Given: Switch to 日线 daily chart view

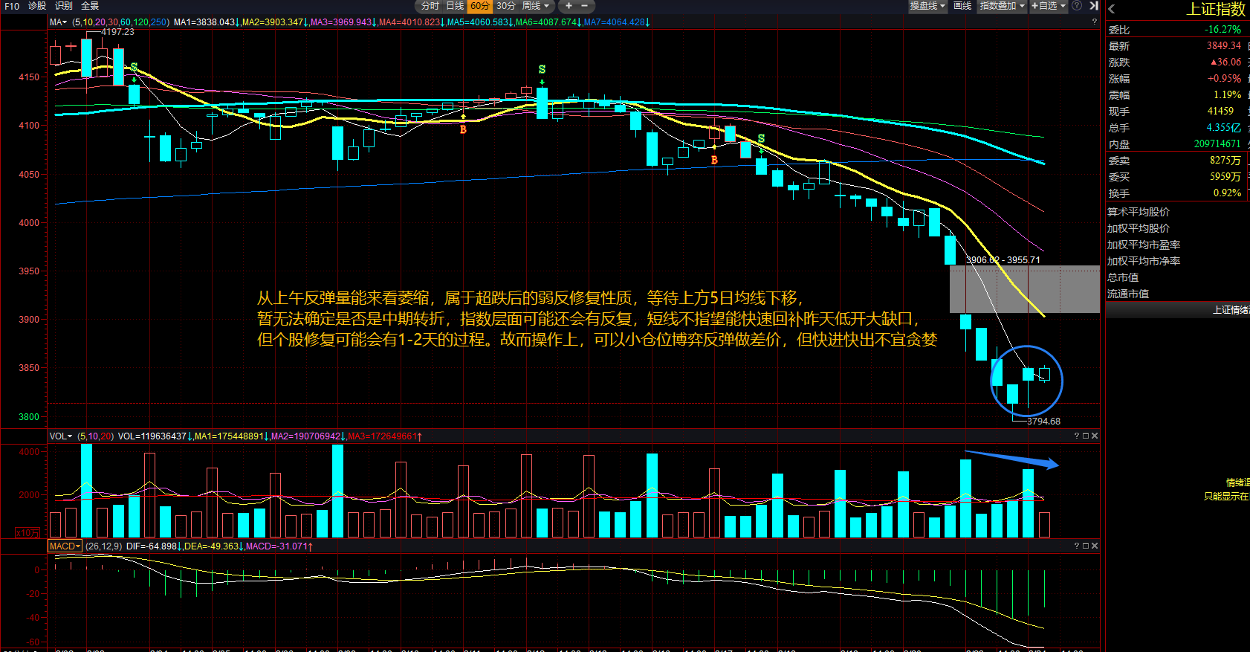Looking at the screenshot, I should tap(455, 6).
